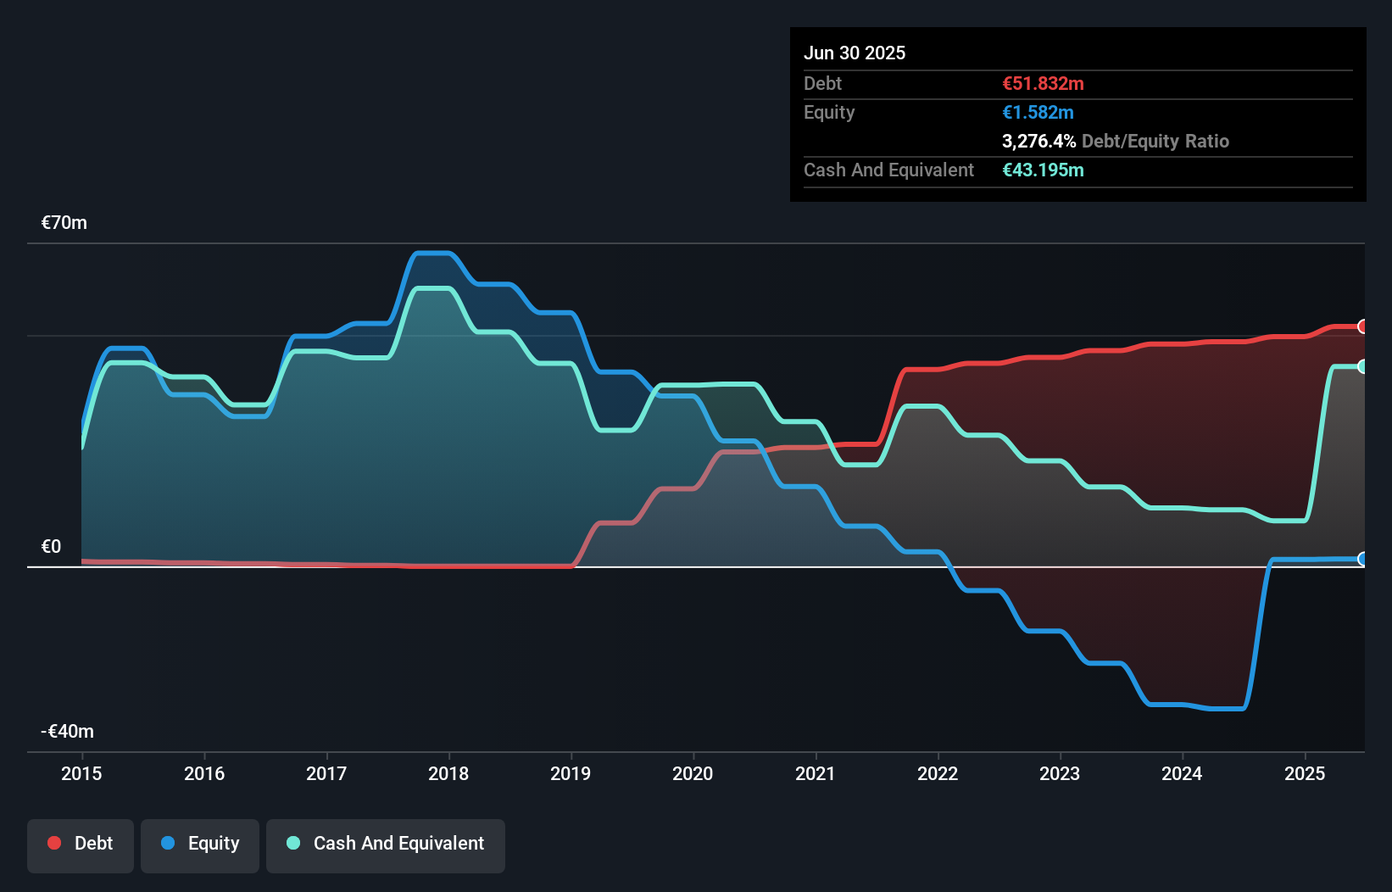Click the teal Cash value €43.195m in tooltip
This screenshot has height=892, width=1392.
click(x=1042, y=170)
